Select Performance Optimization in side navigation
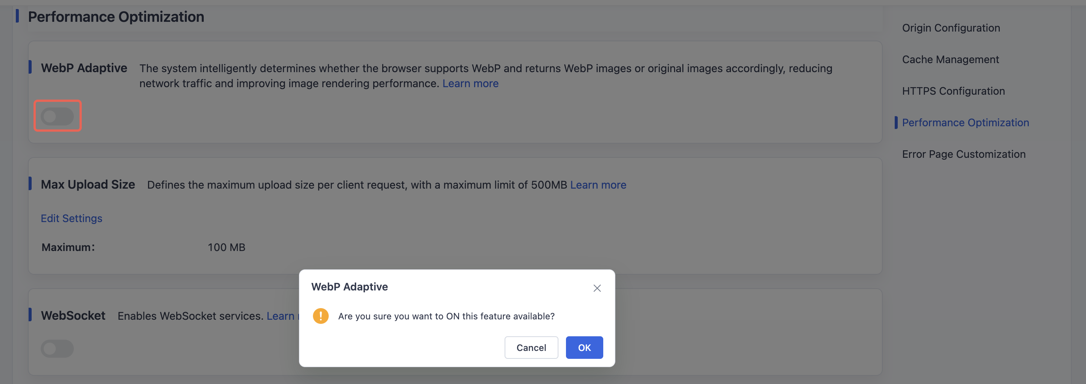 (x=966, y=122)
